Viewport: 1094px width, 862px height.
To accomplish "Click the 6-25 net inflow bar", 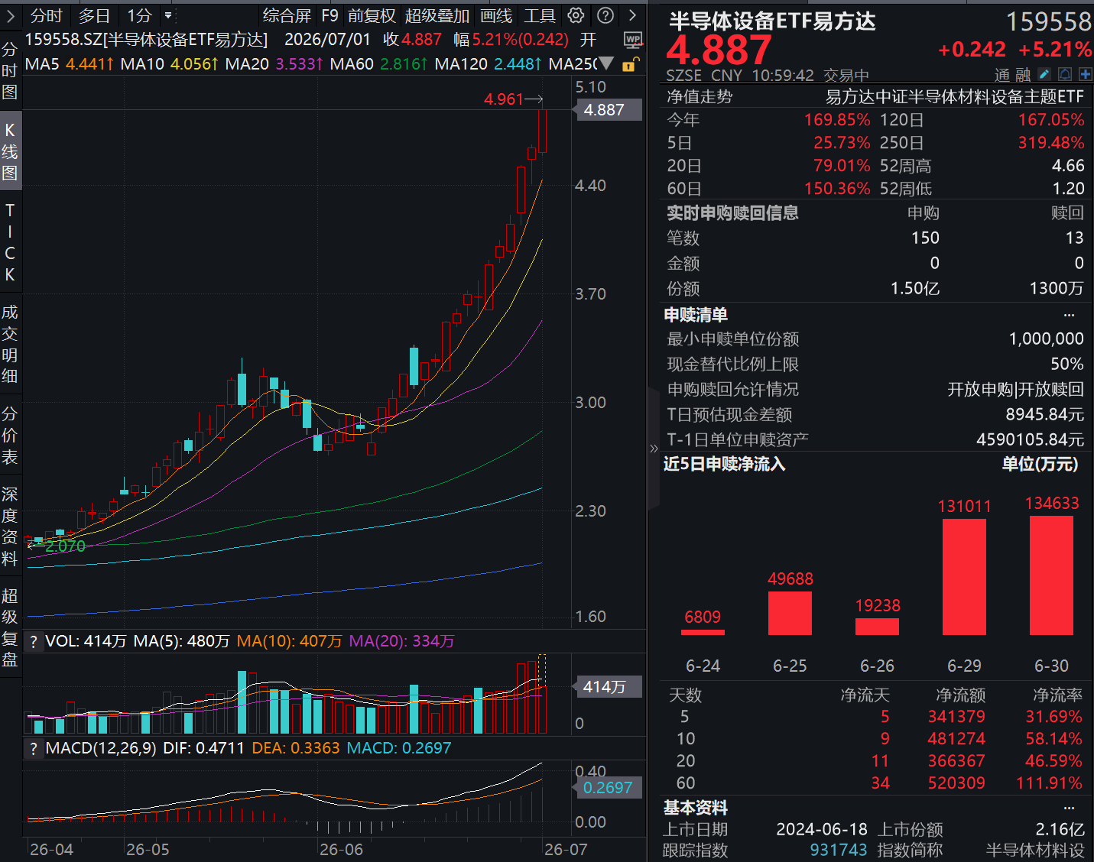I will [x=790, y=613].
